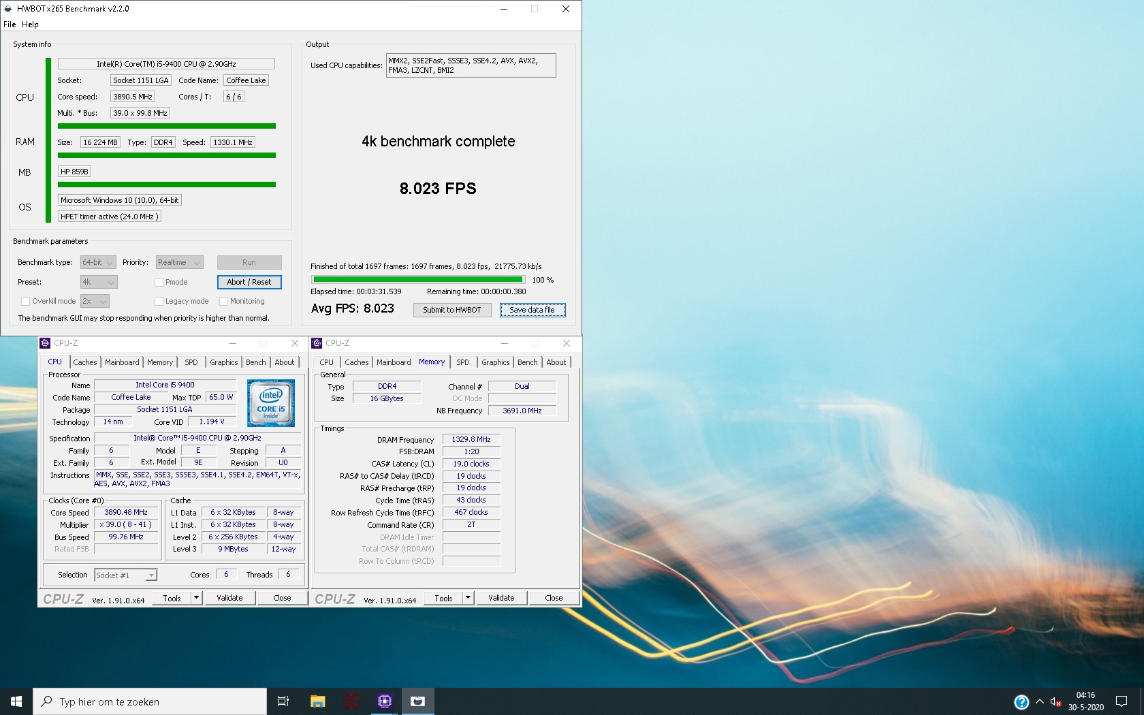Click Tools button in left CPU-Z
This screenshot has width=1144, height=715.
point(172,598)
